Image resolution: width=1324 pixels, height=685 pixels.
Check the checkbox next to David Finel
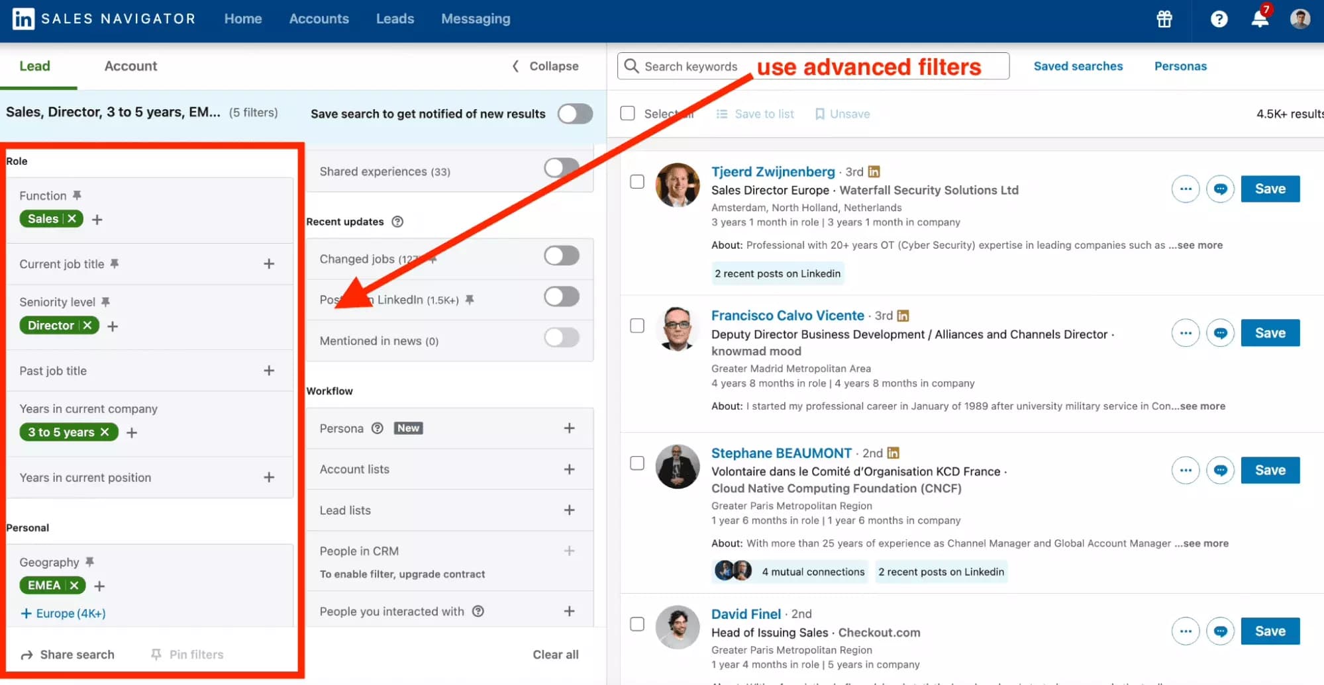point(637,623)
